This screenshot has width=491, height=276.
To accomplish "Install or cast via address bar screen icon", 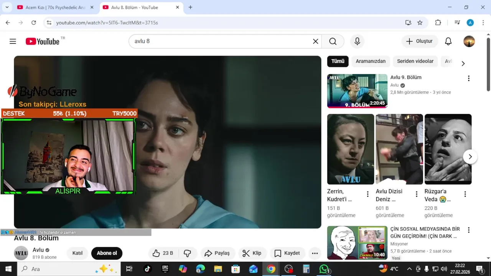I will (408, 23).
